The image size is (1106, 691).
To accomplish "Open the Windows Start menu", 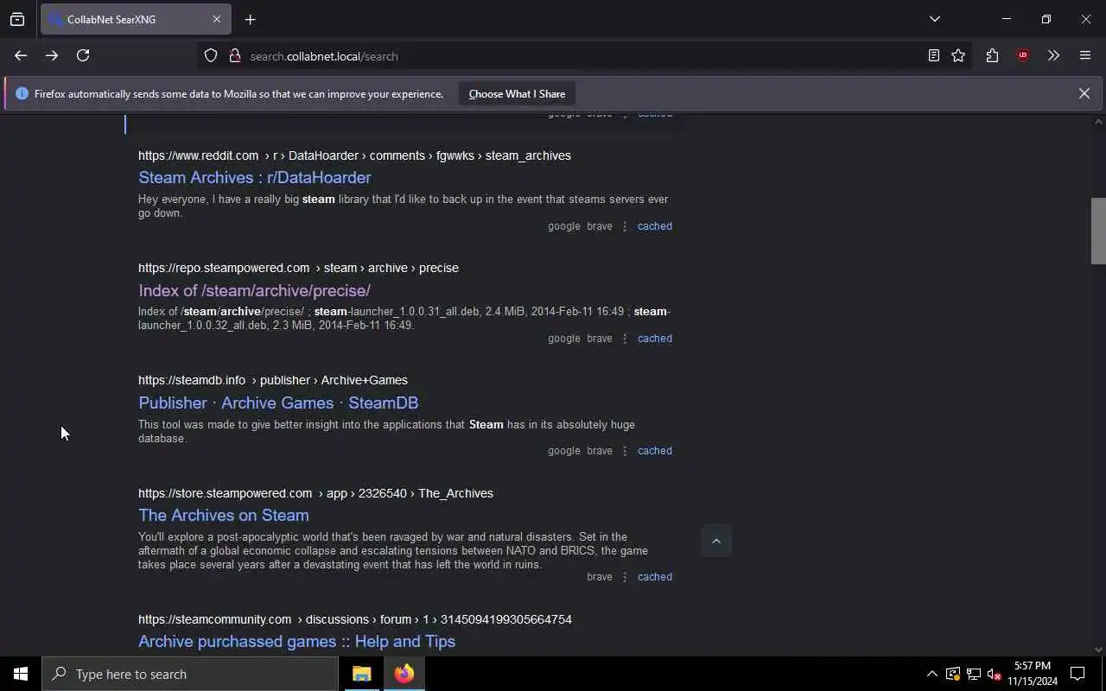I will 21,674.
